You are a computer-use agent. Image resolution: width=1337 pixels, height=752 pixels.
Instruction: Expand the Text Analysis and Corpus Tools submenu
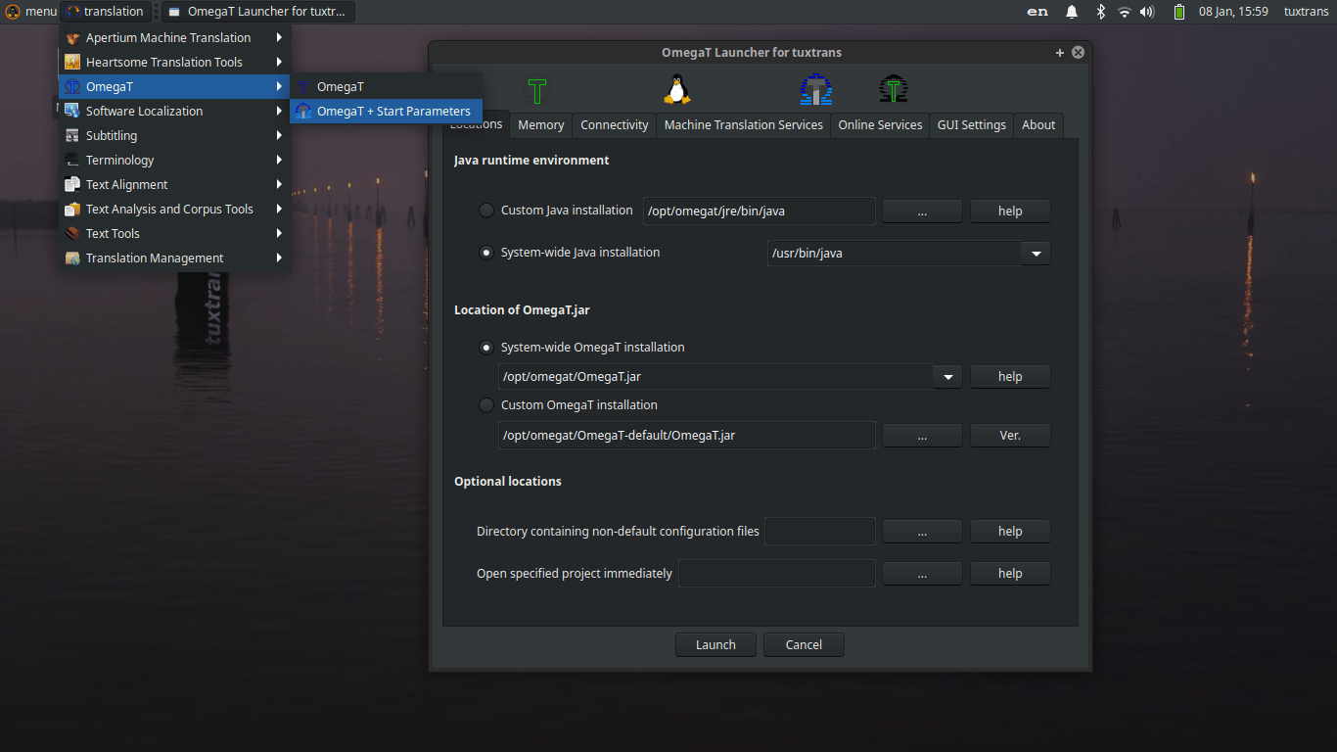click(x=174, y=210)
